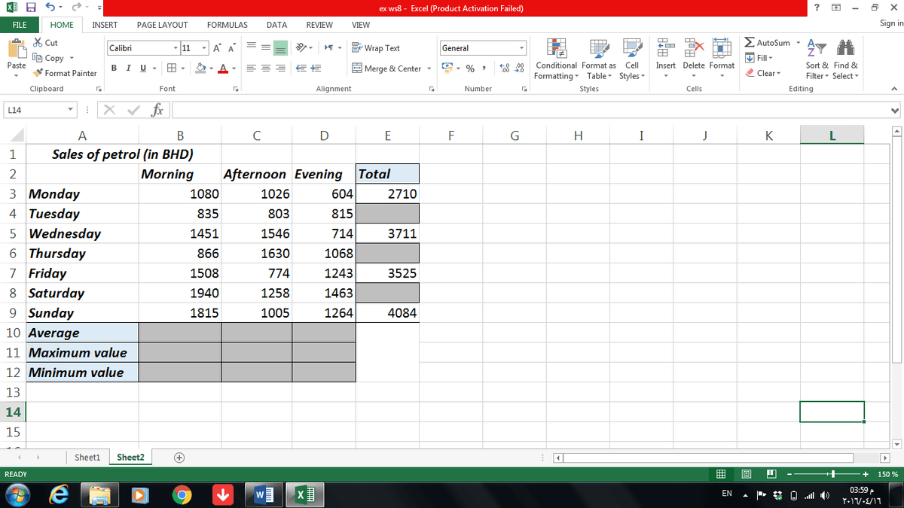
Task: Toggle Bold formatting
Action: pos(113,68)
